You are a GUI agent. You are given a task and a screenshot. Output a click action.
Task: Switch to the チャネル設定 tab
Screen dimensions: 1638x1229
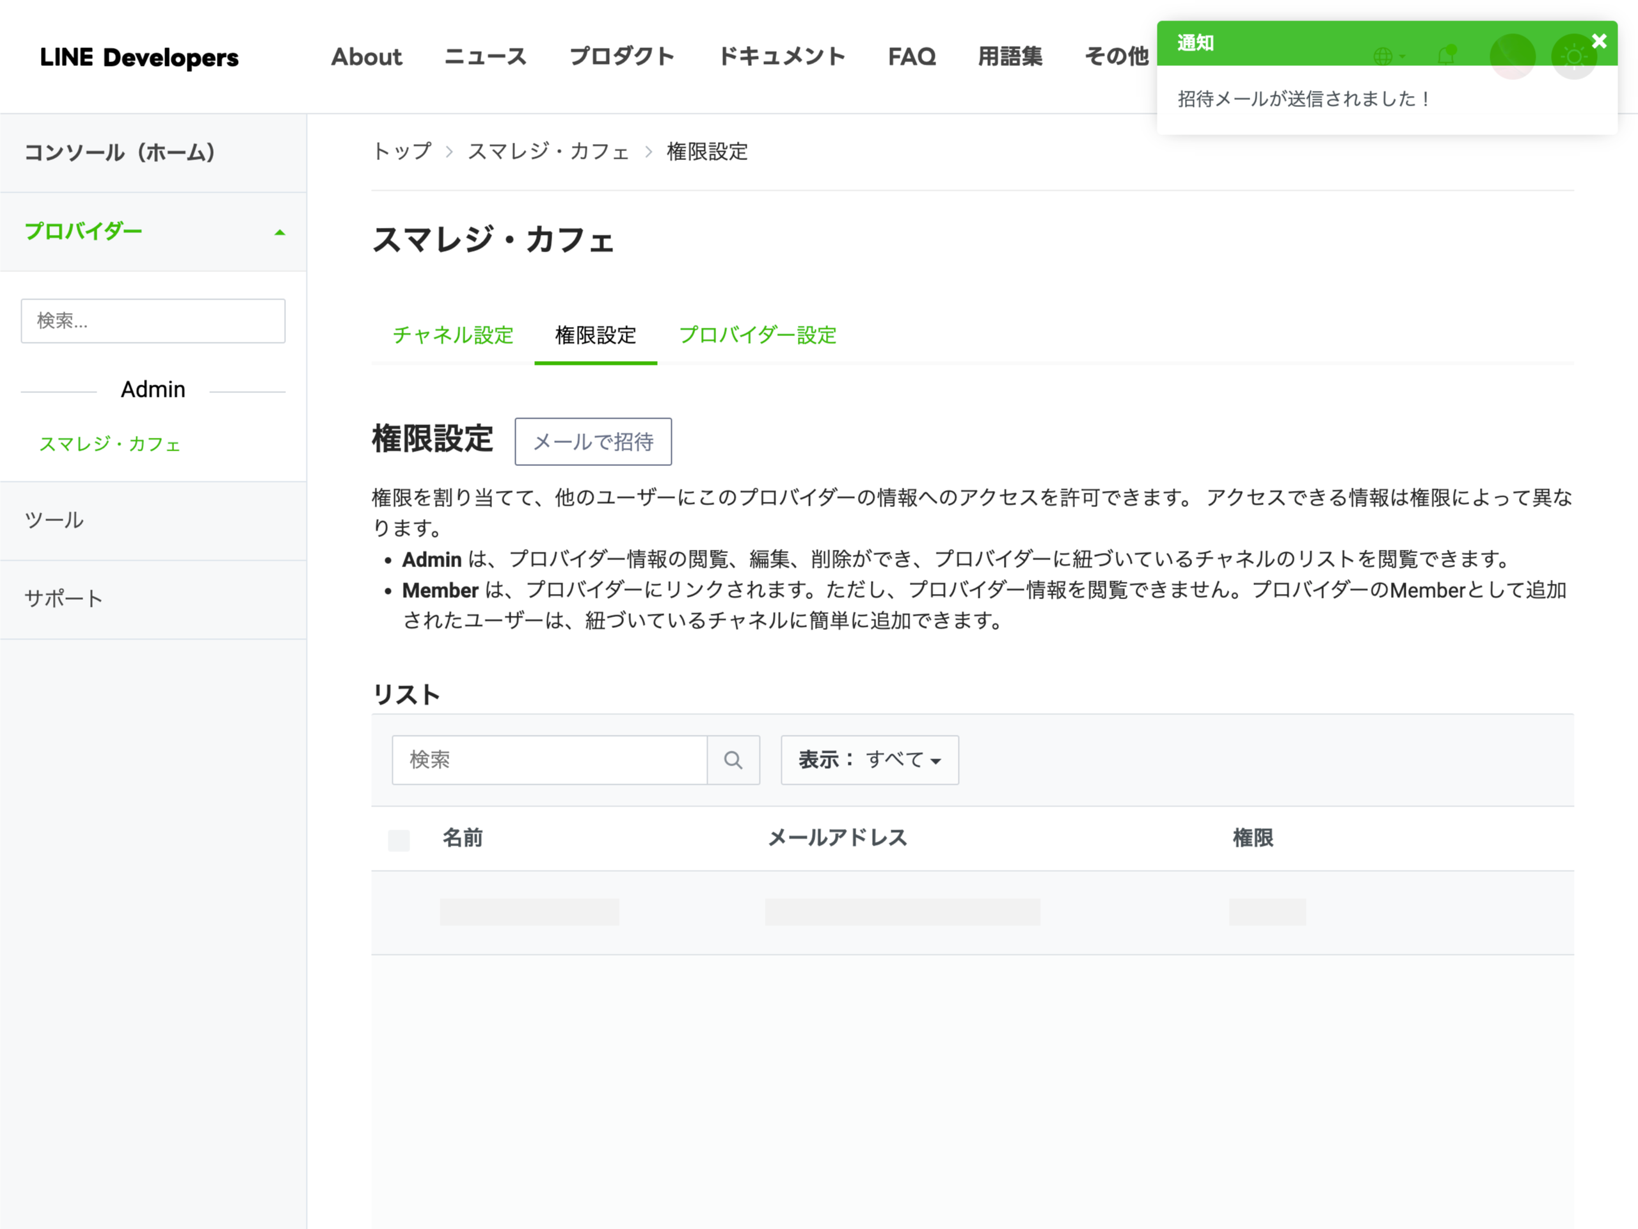(452, 335)
